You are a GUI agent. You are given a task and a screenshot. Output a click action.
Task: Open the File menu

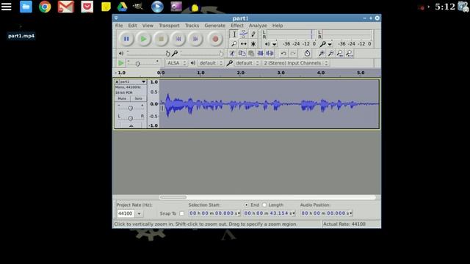119,26
